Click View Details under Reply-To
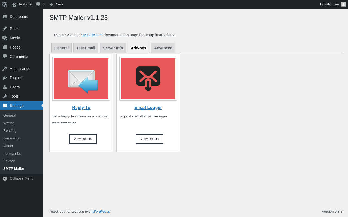This screenshot has height=217, width=348. click(x=83, y=139)
